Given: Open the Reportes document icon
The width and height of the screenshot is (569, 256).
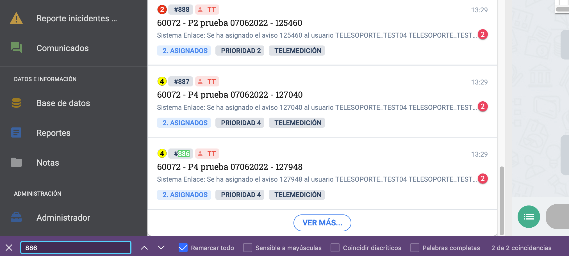Looking at the screenshot, I should point(16,132).
